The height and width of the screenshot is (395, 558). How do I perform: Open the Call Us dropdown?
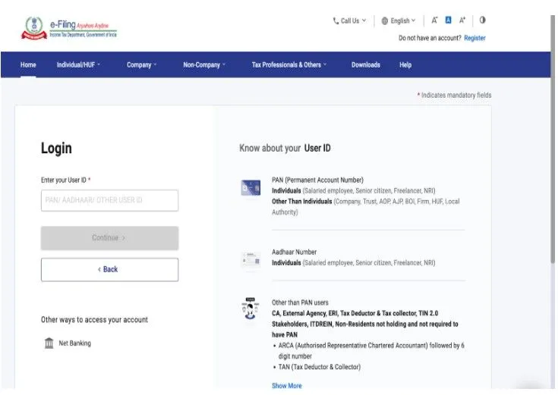click(x=349, y=21)
